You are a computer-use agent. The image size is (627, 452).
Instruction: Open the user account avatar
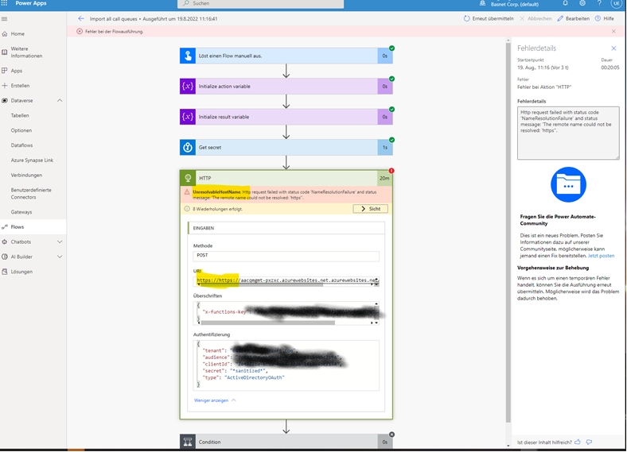616,3
